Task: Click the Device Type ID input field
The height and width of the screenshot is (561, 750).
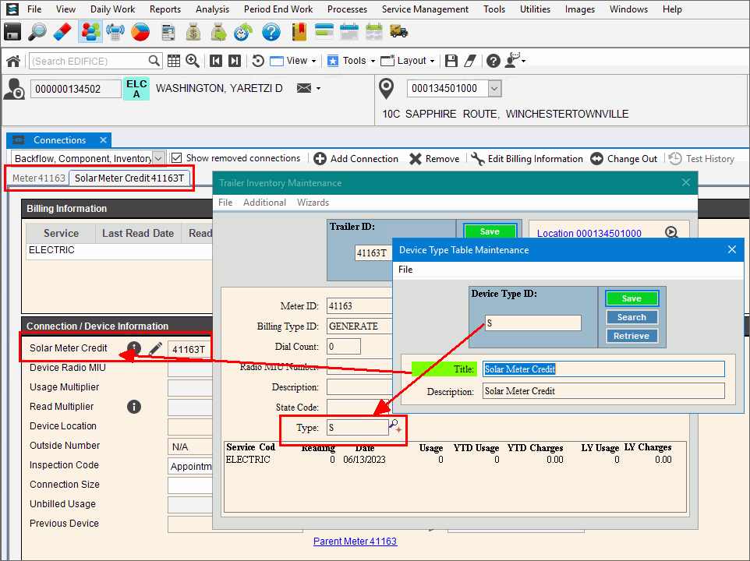Action: [x=532, y=323]
